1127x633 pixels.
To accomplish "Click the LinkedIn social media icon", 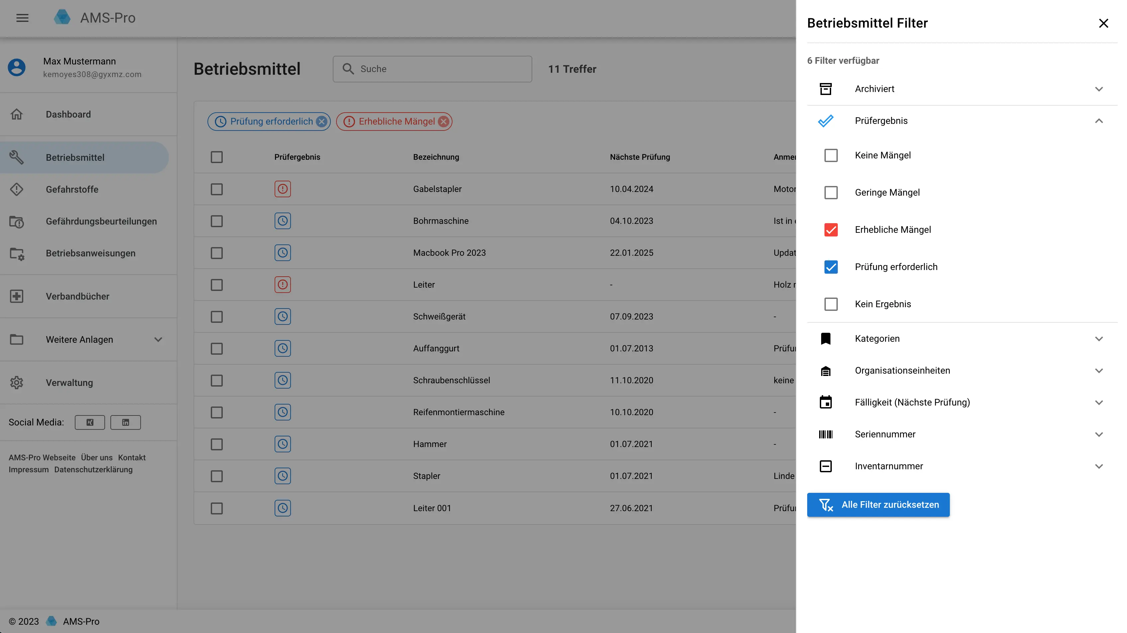I will pyautogui.click(x=126, y=422).
